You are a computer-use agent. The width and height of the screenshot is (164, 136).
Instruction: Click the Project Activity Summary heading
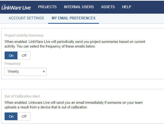(24, 36)
